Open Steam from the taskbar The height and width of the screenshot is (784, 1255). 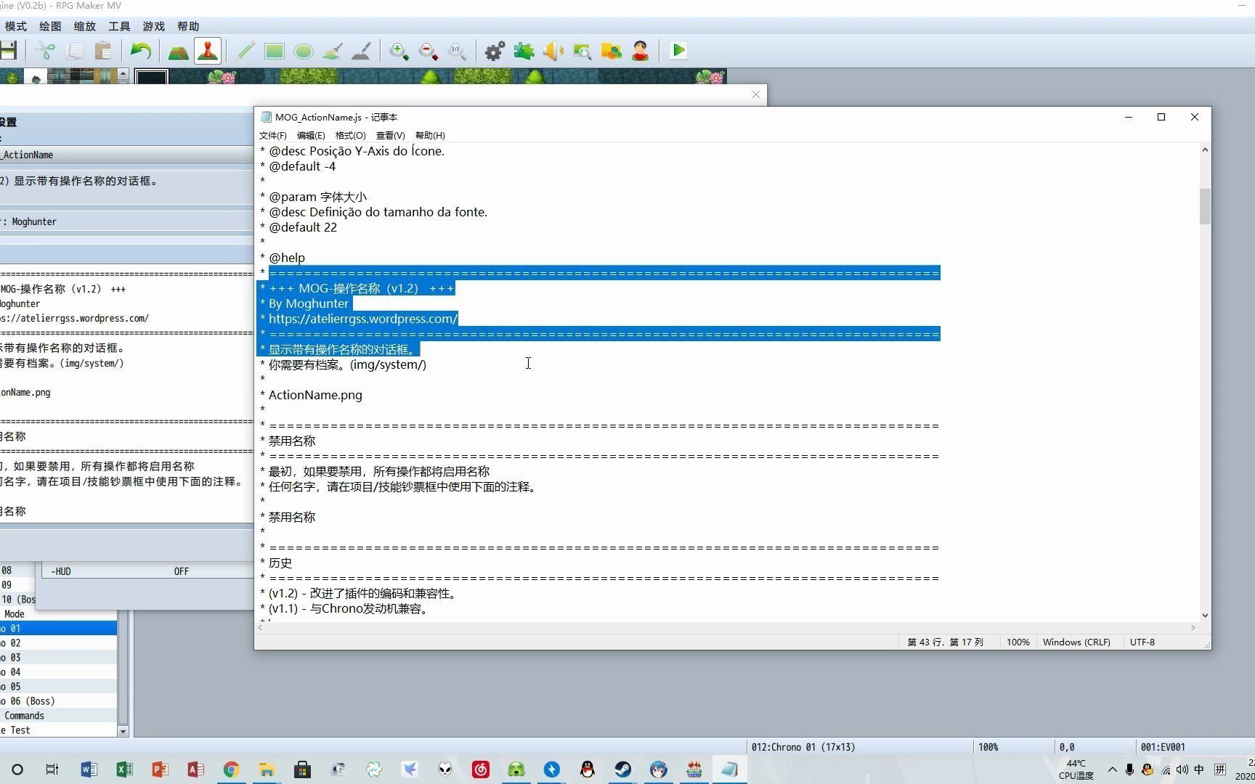coord(623,769)
